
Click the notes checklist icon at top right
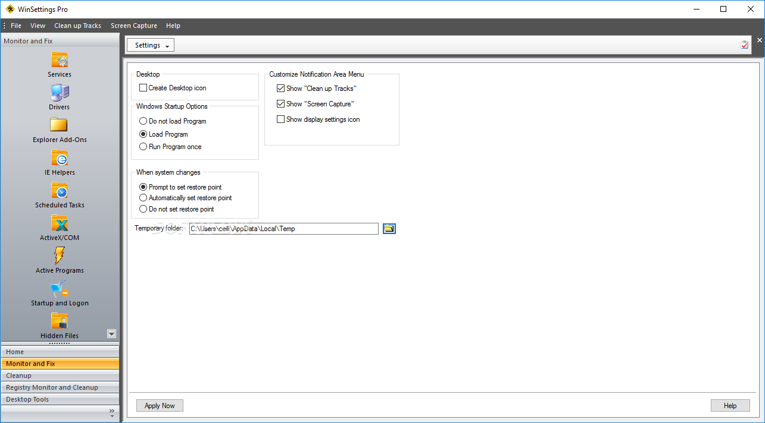[x=745, y=45]
